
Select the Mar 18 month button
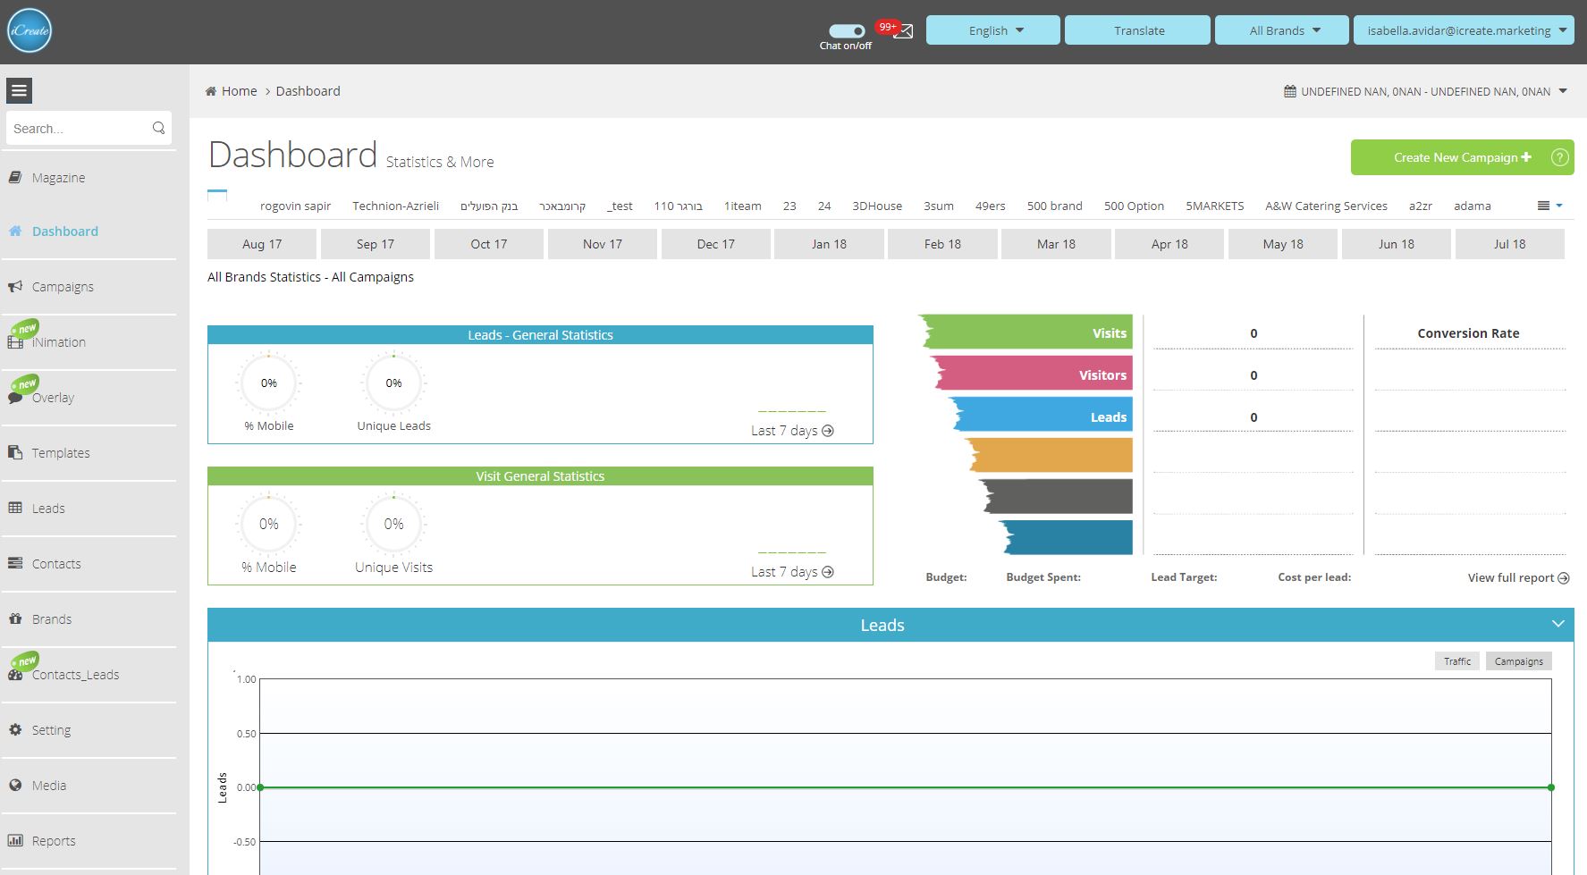point(1056,244)
